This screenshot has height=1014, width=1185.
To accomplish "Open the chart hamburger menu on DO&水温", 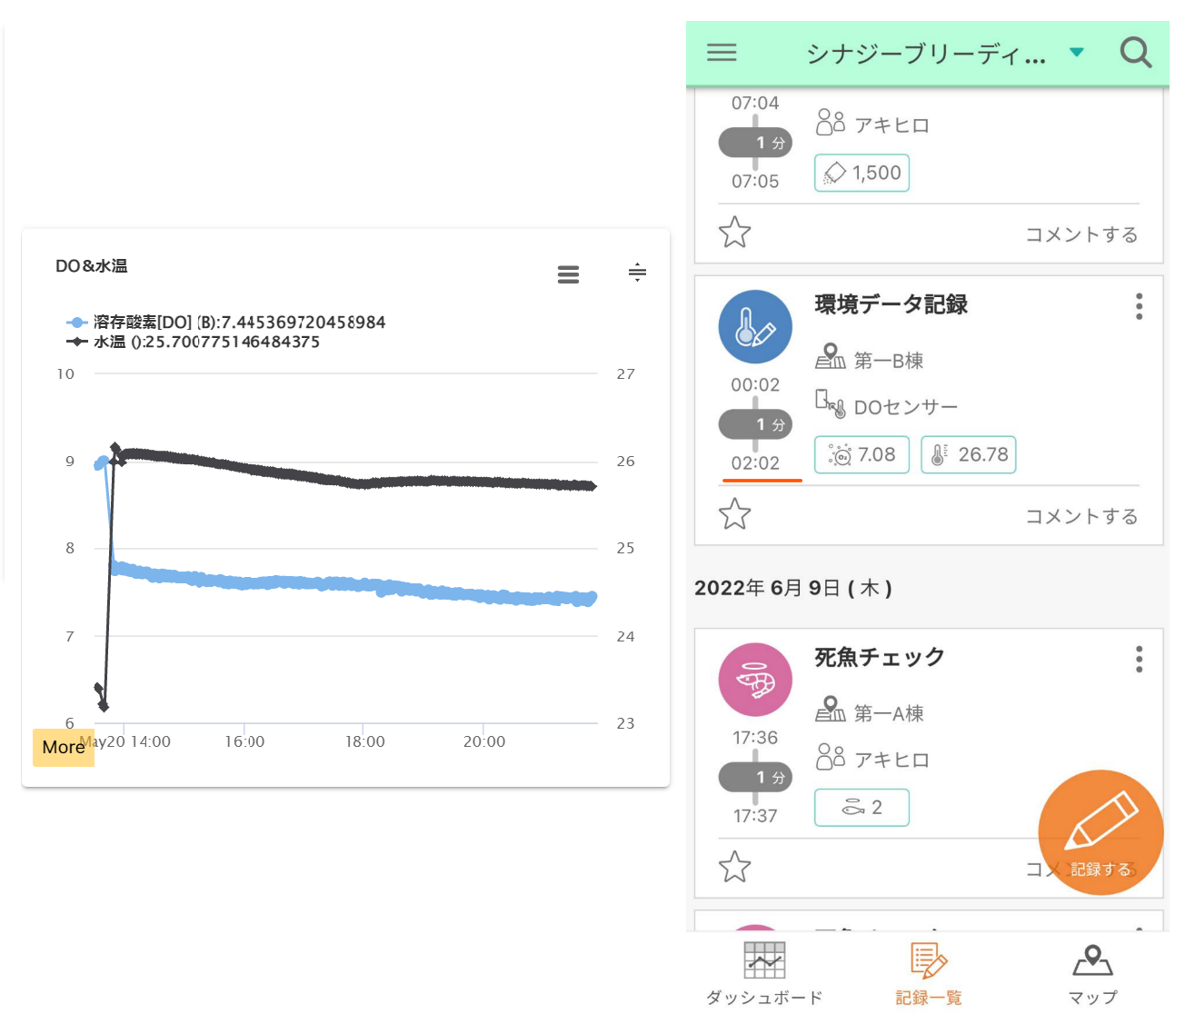I will click(568, 274).
